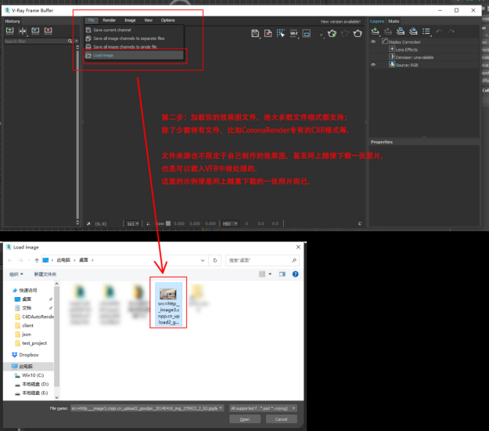Redo layer action arrow icon
Viewport: 489px width, 431px height.
[451, 31]
